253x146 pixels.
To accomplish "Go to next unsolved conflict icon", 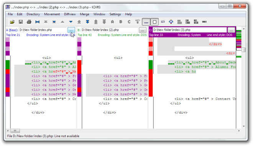I will coord(104,22).
